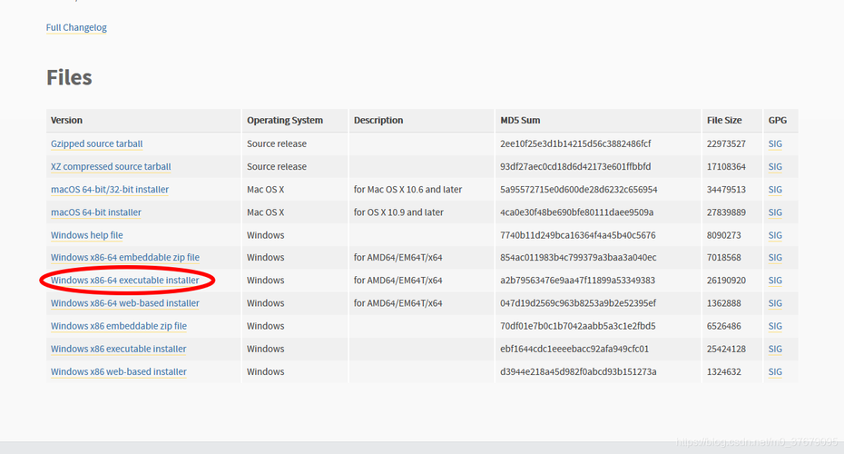Select file size 27839889
This screenshot has height=454, width=844.
tap(726, 212)
